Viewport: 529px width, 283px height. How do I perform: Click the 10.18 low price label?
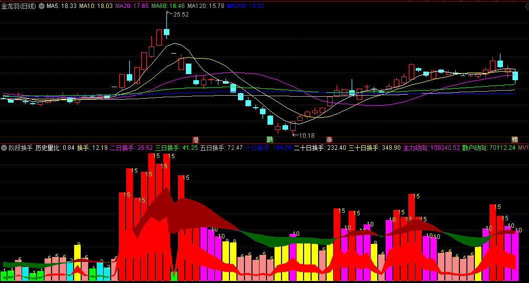(307, 136)
